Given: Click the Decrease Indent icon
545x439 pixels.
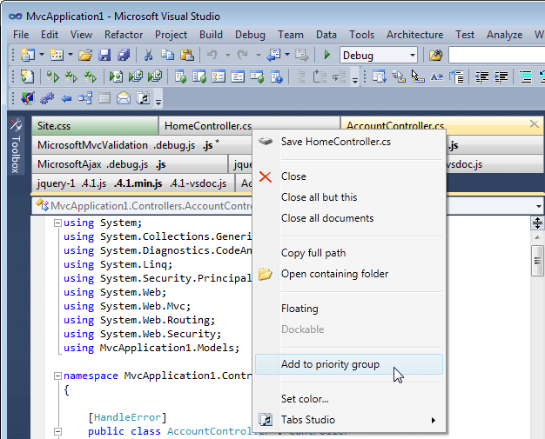Looking at the screenshot, I should 481,76.
